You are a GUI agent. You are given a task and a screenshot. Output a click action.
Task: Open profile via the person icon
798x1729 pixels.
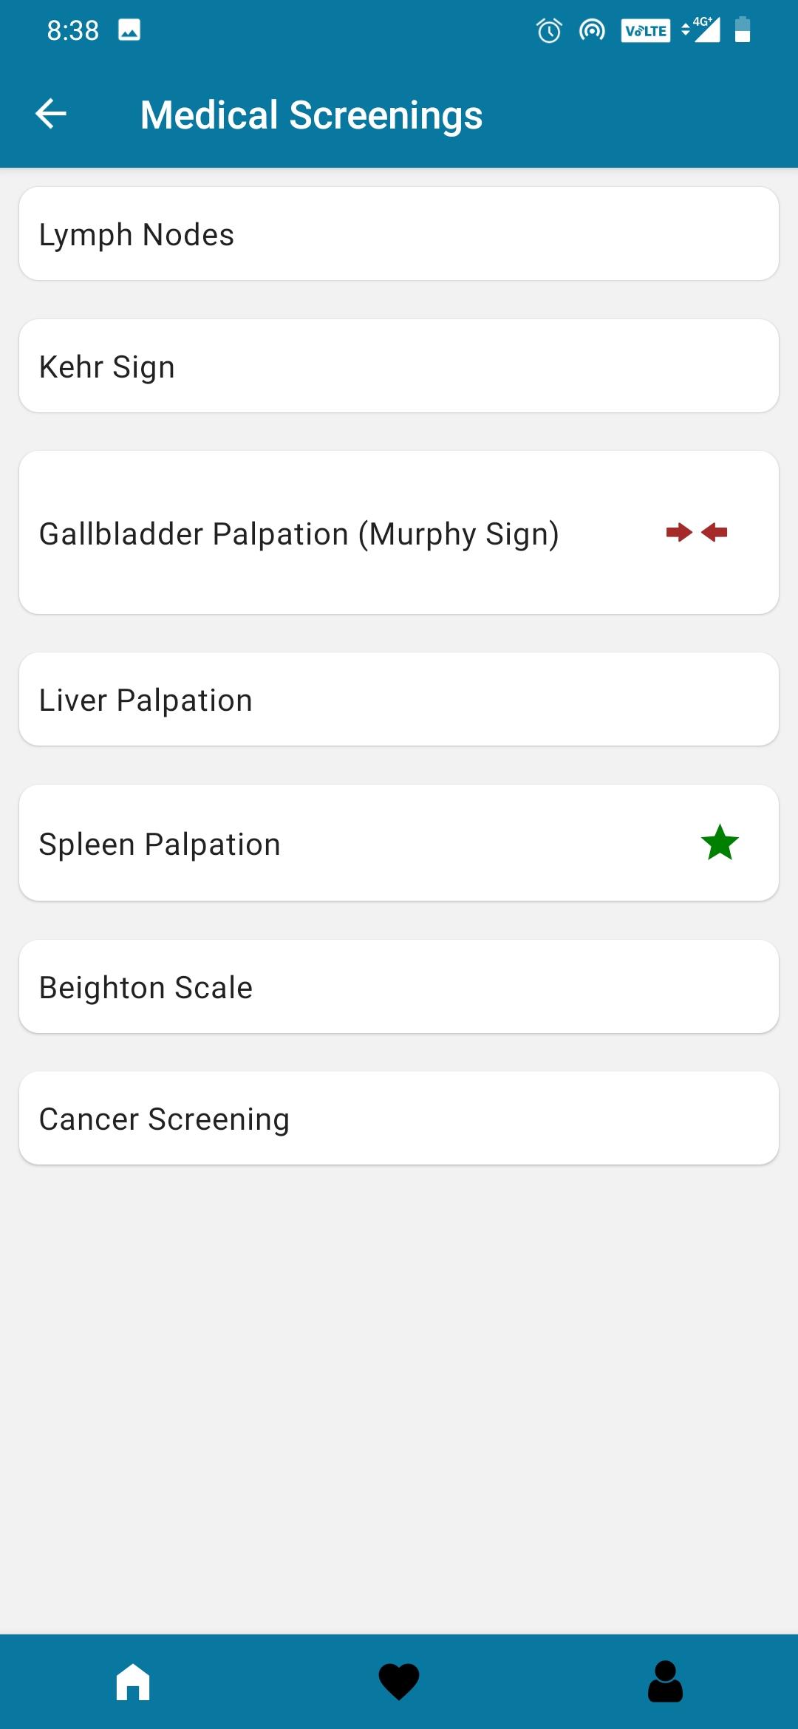click(x=665, y=1682)
